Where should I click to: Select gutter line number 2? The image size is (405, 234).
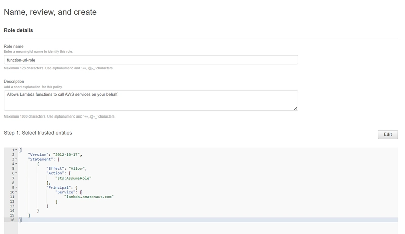click(x=13, y=155)
